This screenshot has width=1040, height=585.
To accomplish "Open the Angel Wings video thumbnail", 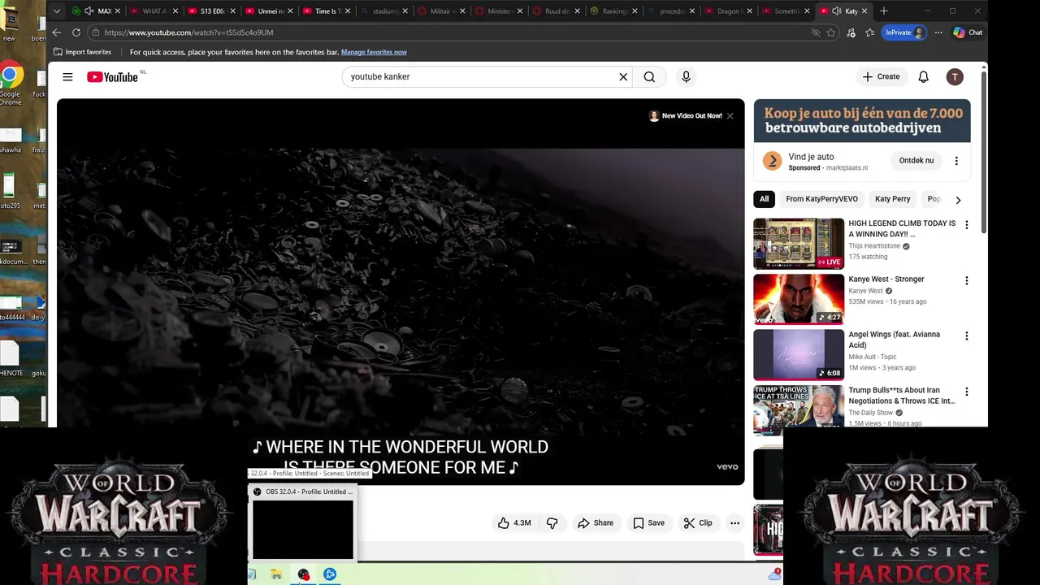I will tap(799, 355).
